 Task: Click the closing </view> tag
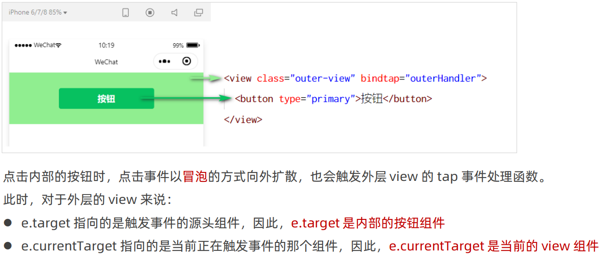click(243, 120)
